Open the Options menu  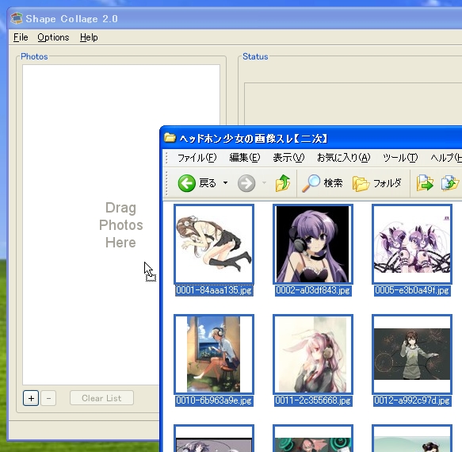(x=53, y=37)
